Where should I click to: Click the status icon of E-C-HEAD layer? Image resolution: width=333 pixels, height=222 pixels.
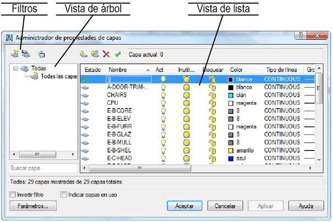[x=85, y=159]
